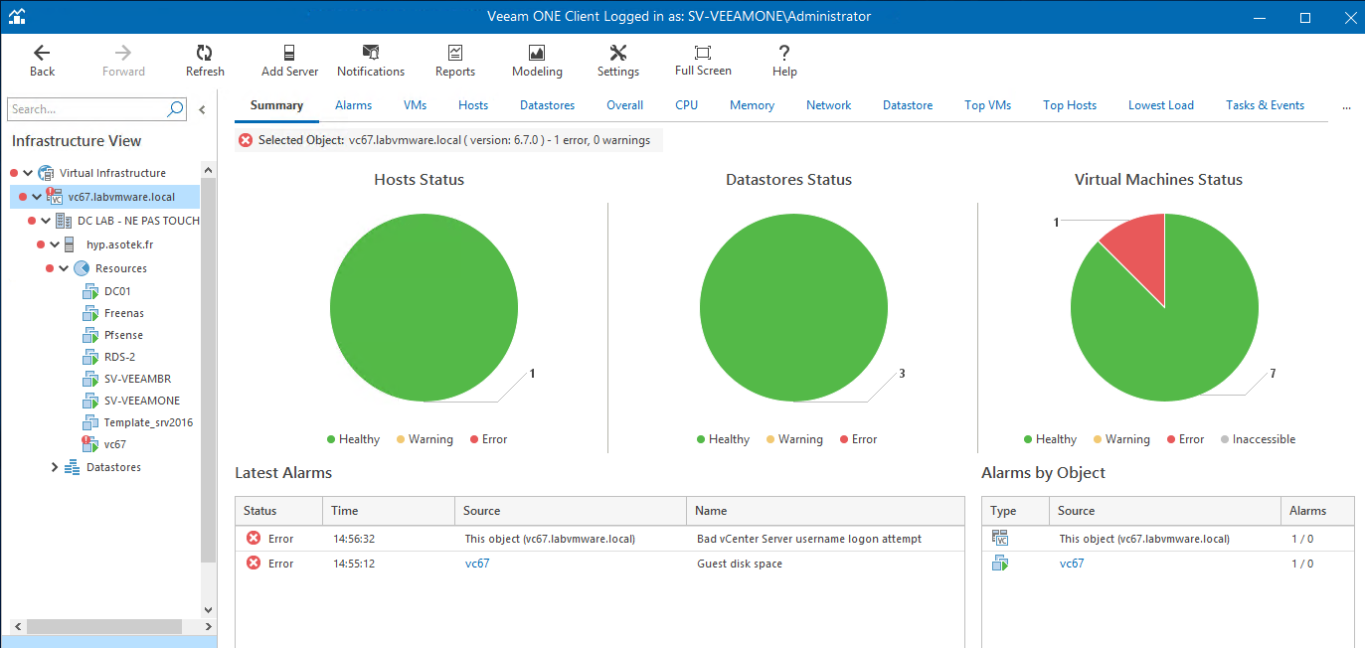Image resolution: width=1365 pixels, height=648 pixels.
Task: Click VM type icon in vc67 alarms row
Action: tap(1000, 564)
